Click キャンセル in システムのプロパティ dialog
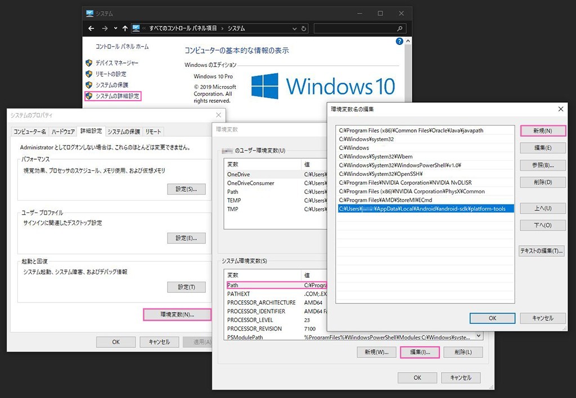Image resolution: width=576 pixels, height=398 pixels. pyautogui.click(x=159, y=342)
